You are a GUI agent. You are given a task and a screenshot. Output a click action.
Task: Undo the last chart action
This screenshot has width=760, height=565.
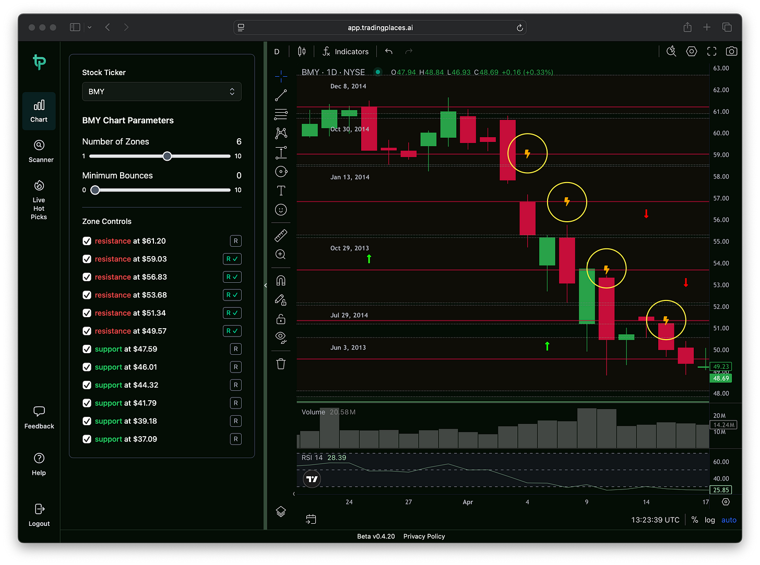tap(389, 51)
